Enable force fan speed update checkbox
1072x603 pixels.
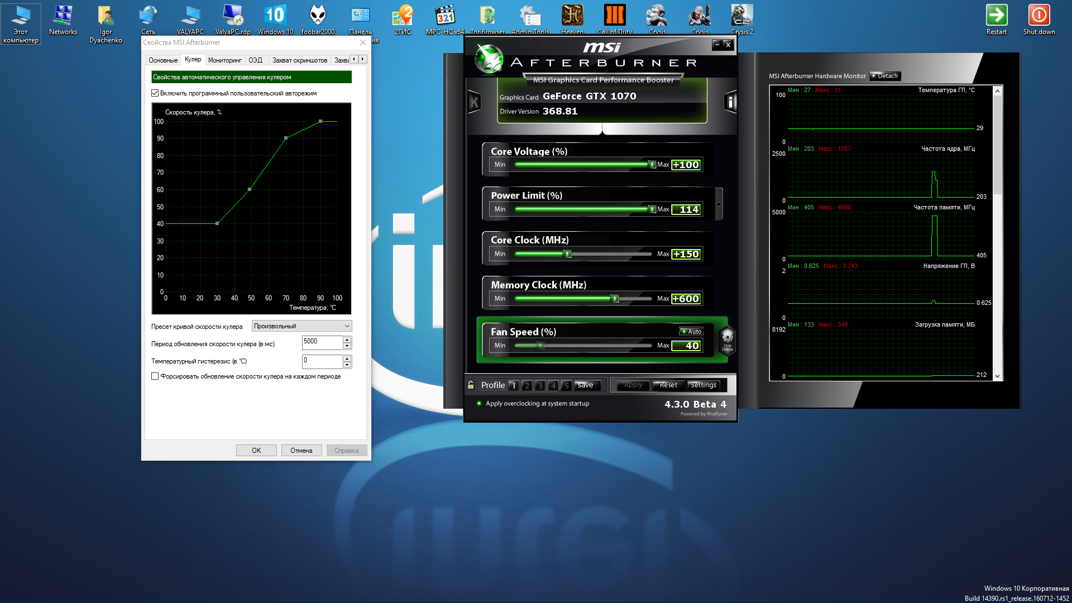[x=155, y=376]
